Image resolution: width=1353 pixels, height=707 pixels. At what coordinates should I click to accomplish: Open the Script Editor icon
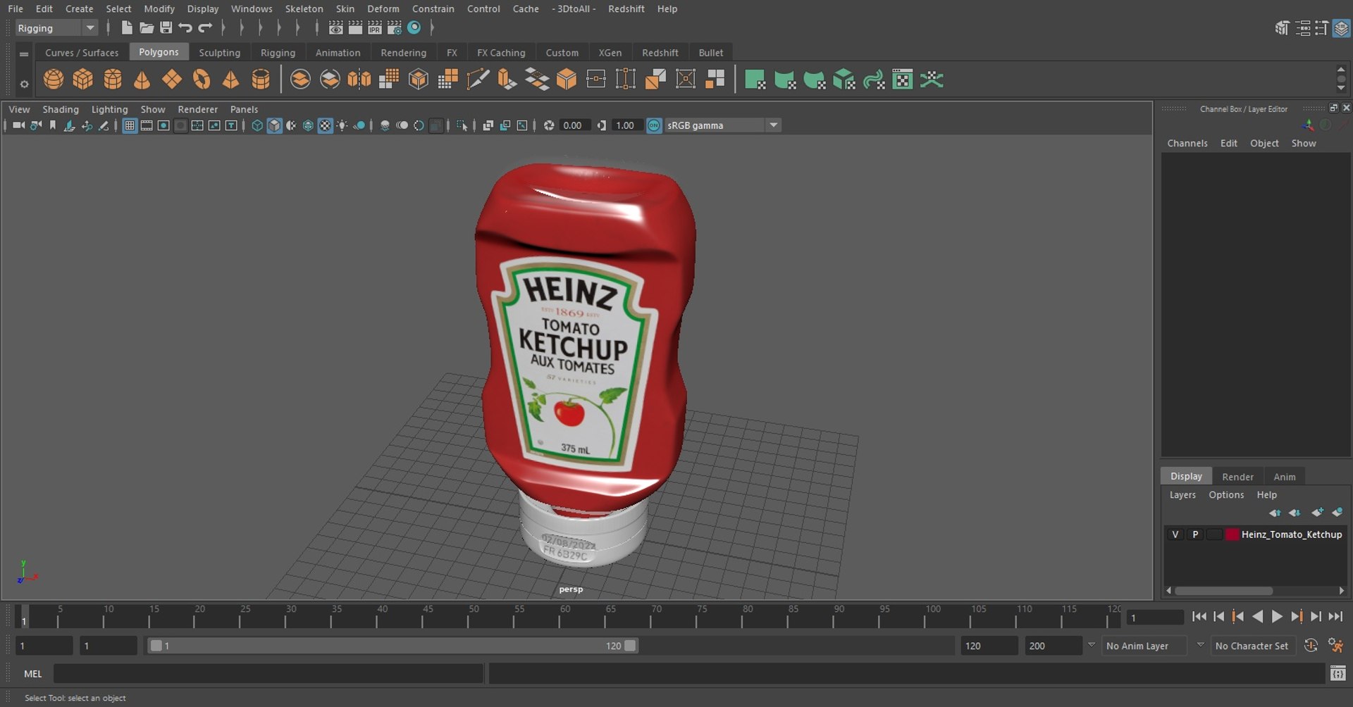tap(1337, 674)
